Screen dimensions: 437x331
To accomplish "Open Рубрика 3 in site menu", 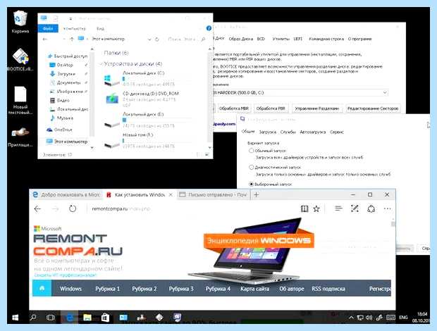I will (181, 289).
